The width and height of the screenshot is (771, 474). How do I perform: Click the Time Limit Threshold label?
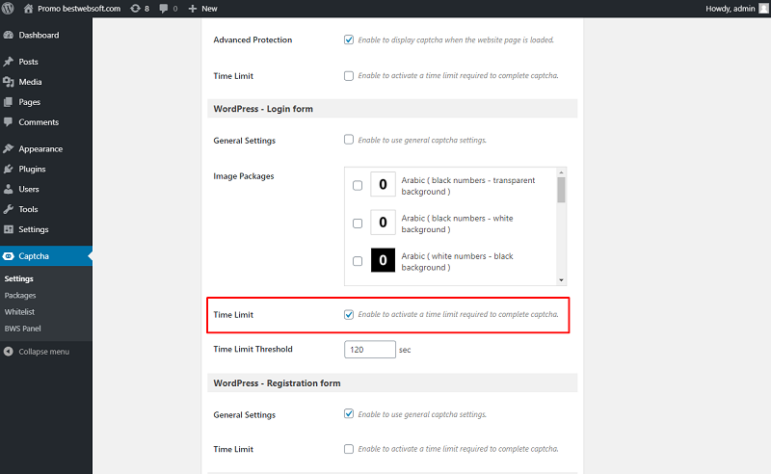point(253,349)
